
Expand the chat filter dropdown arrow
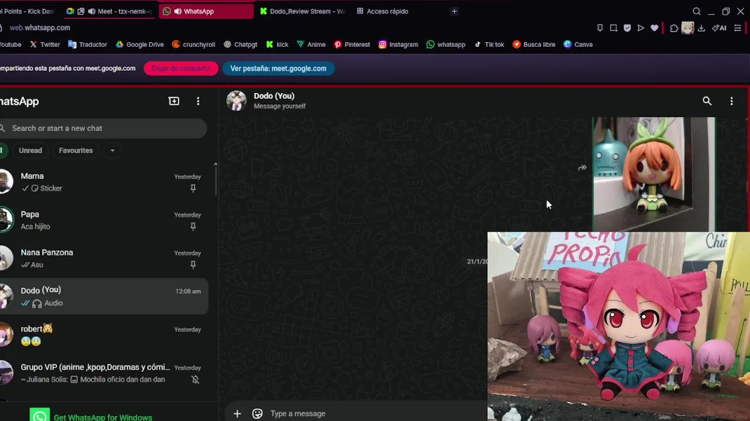[x=112, y=150]
